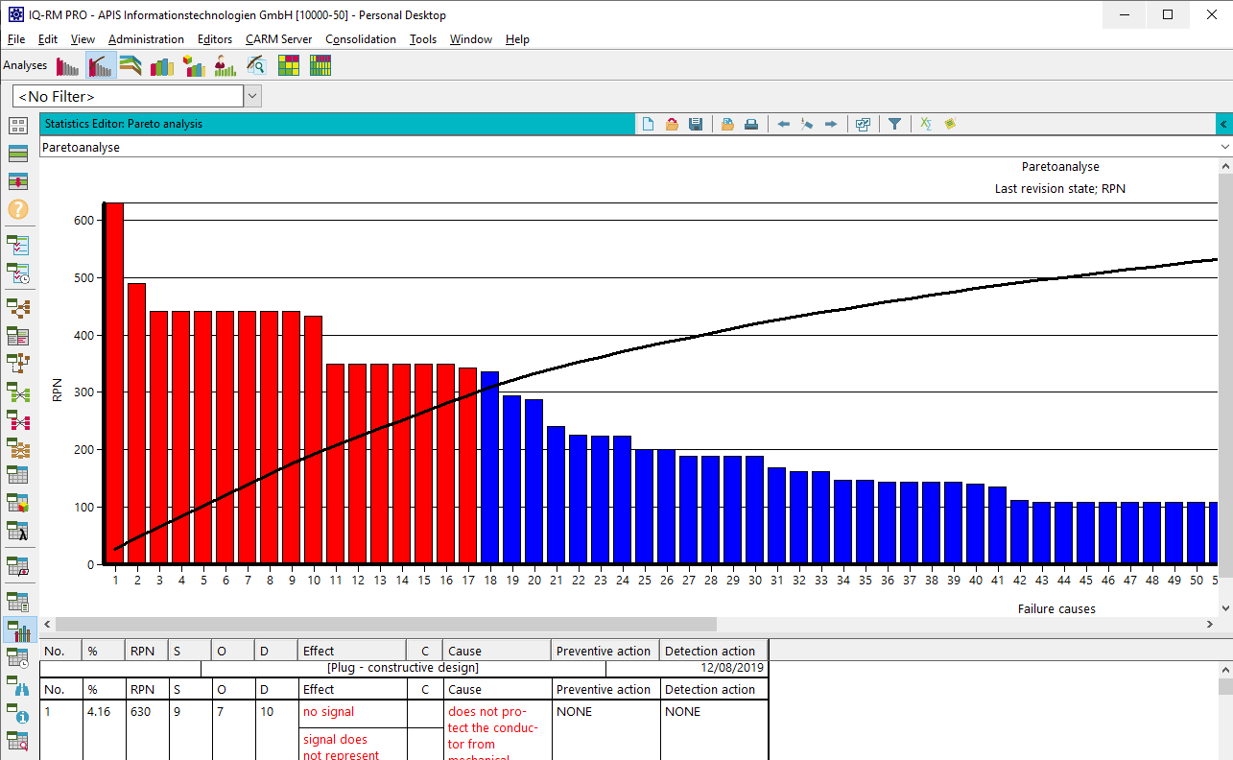
Task: Click the horizontal chart scrollbar thumb
Action: (384, 625)
